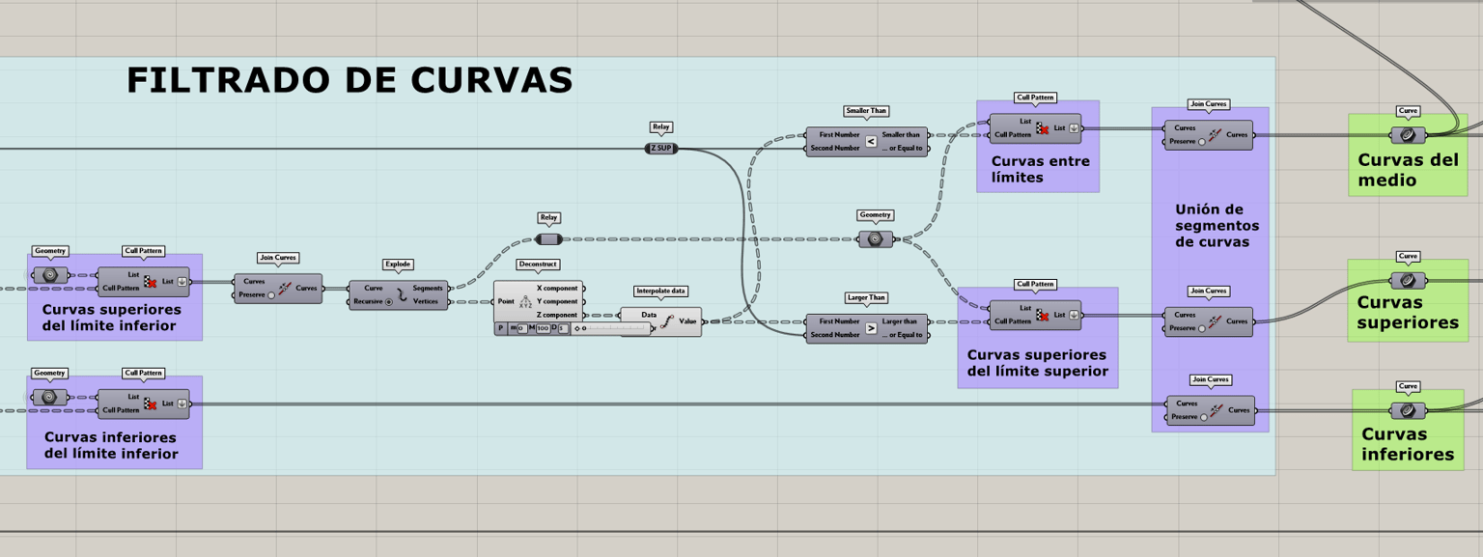Click the central Geometry parameter icon
Viewport: 1483px width, 557px height.
click(875, 238)
